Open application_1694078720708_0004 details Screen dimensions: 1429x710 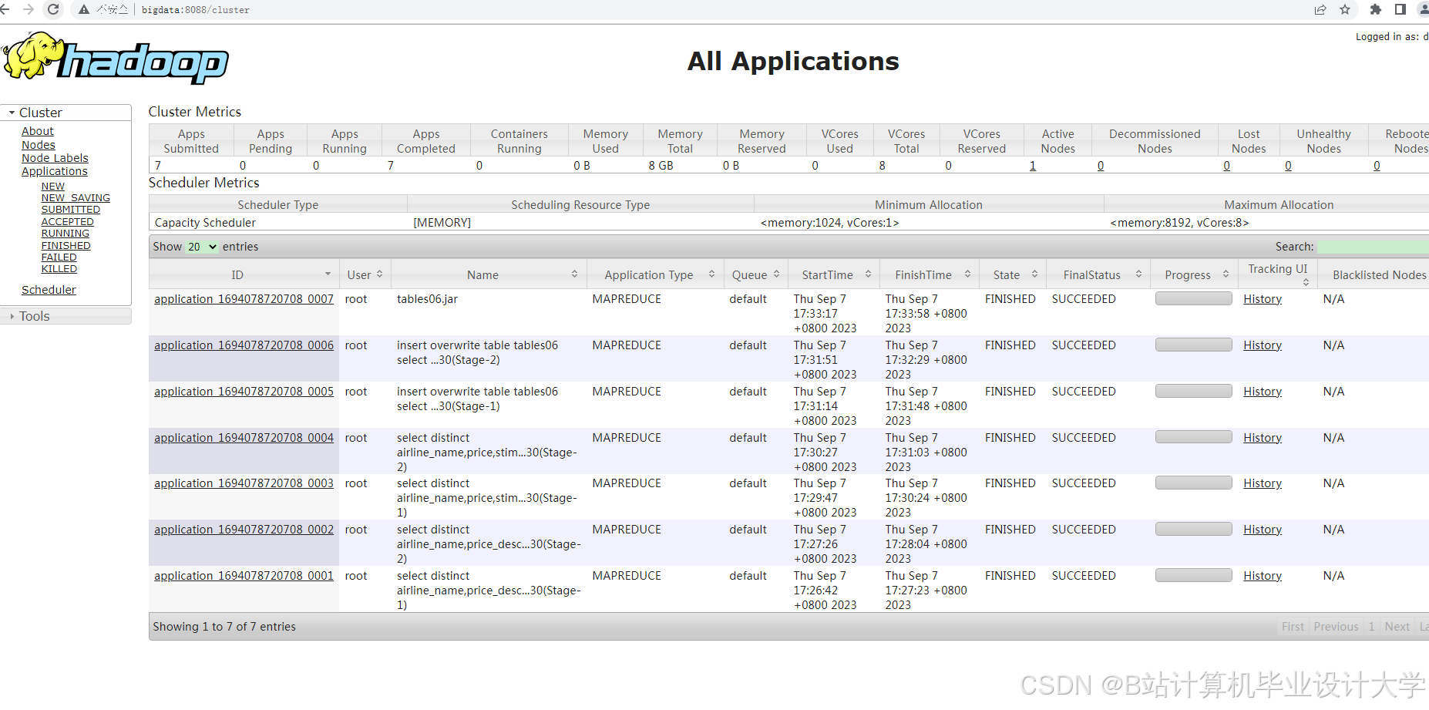[x=244, y=438]
